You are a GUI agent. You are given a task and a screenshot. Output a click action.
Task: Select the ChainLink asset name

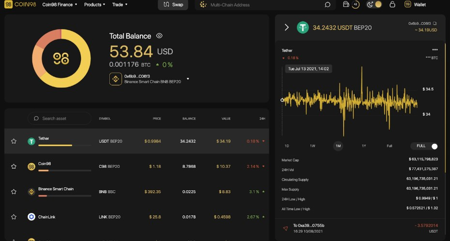click(47, 217)
